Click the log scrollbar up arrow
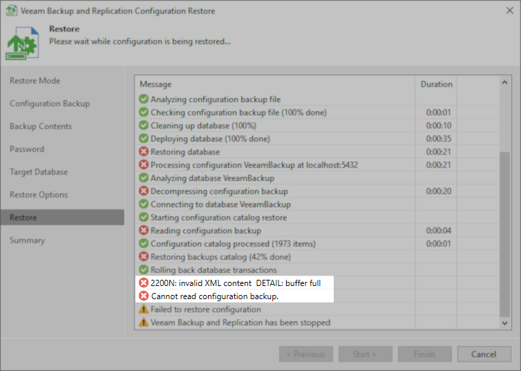This screenshot has width=521, height=371. tap(504, 82)
